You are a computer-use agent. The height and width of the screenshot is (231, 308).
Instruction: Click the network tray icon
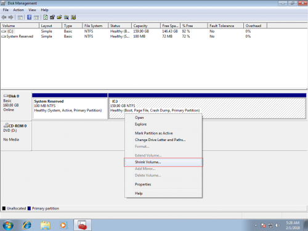270,225
